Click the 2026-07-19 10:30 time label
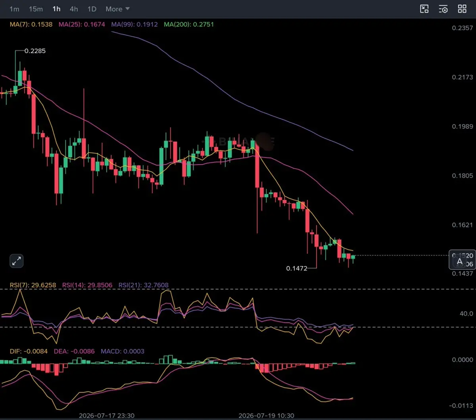476x420 pixels. [x=266, y=416]
